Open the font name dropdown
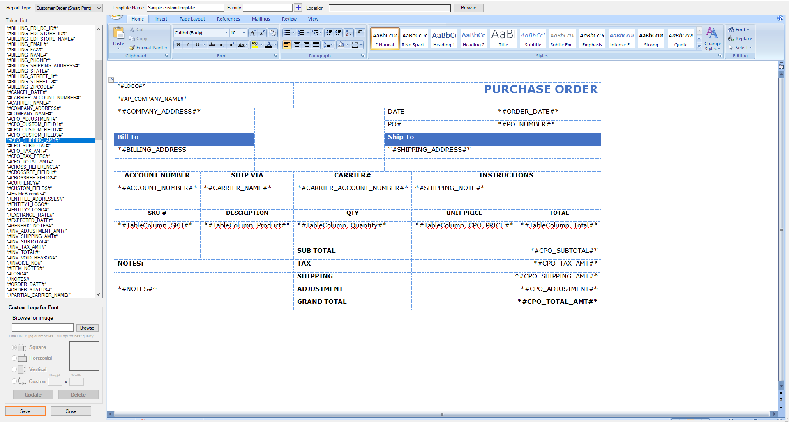 point(226,33)
